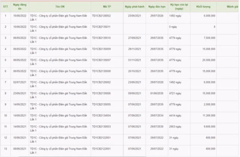Select the 20,000,000 volume cell
Screen dimensions: 240x157
(208, 60)
